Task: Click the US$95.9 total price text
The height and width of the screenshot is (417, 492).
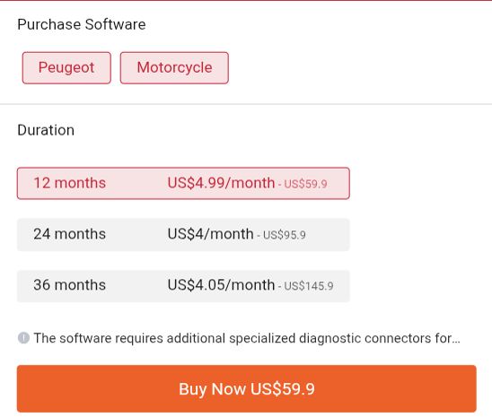Action: [x=285, y=235]
